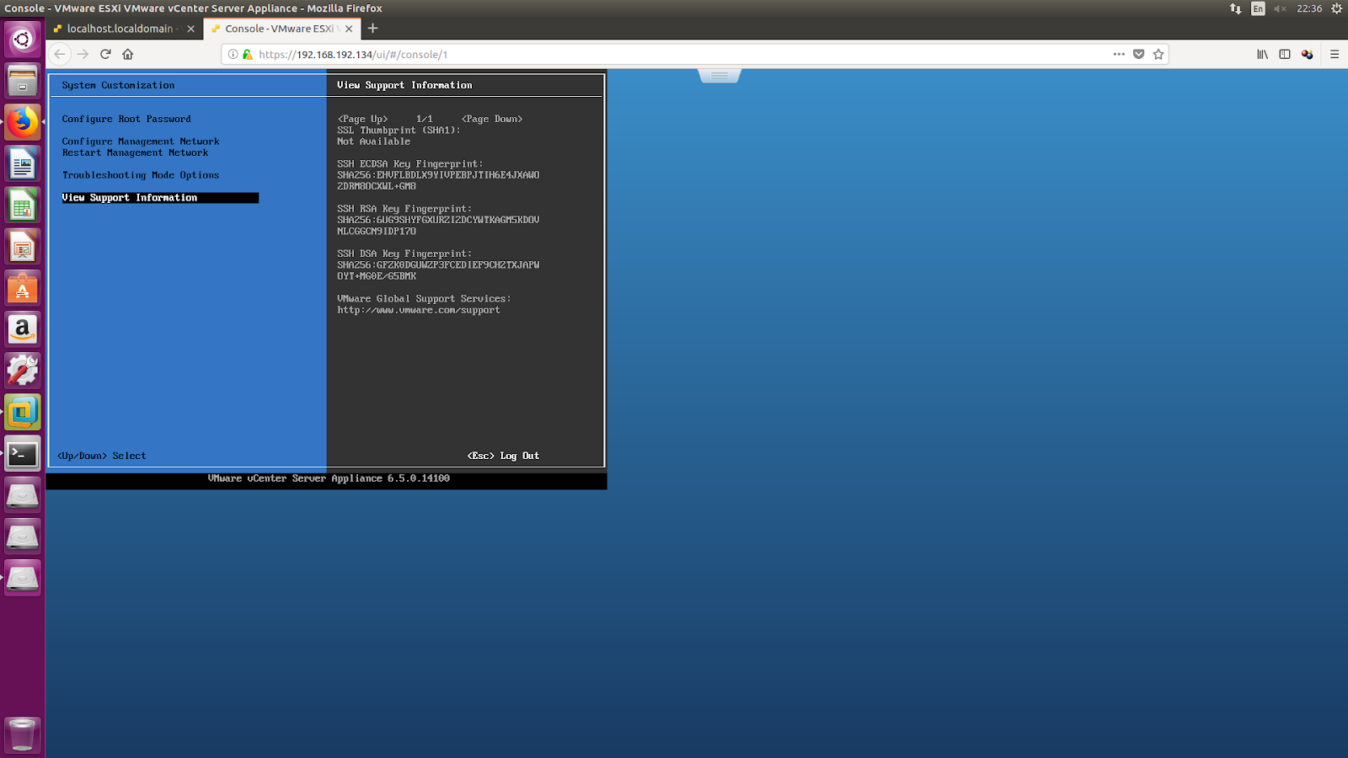Click the reload page icon
Viewport: 1348px width, 758px height.
click(x=104, y=54)
